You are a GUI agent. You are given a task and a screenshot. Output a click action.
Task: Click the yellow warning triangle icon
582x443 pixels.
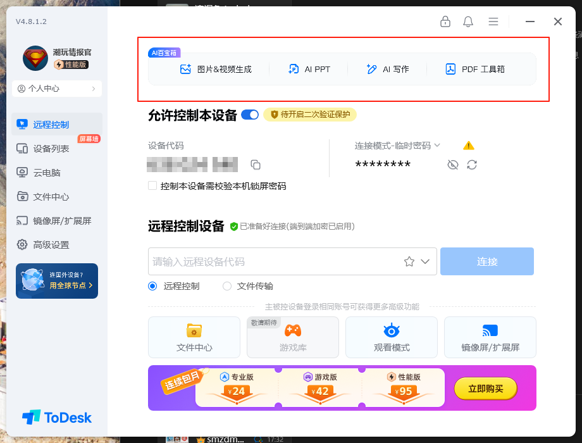(x=468, y=146)
